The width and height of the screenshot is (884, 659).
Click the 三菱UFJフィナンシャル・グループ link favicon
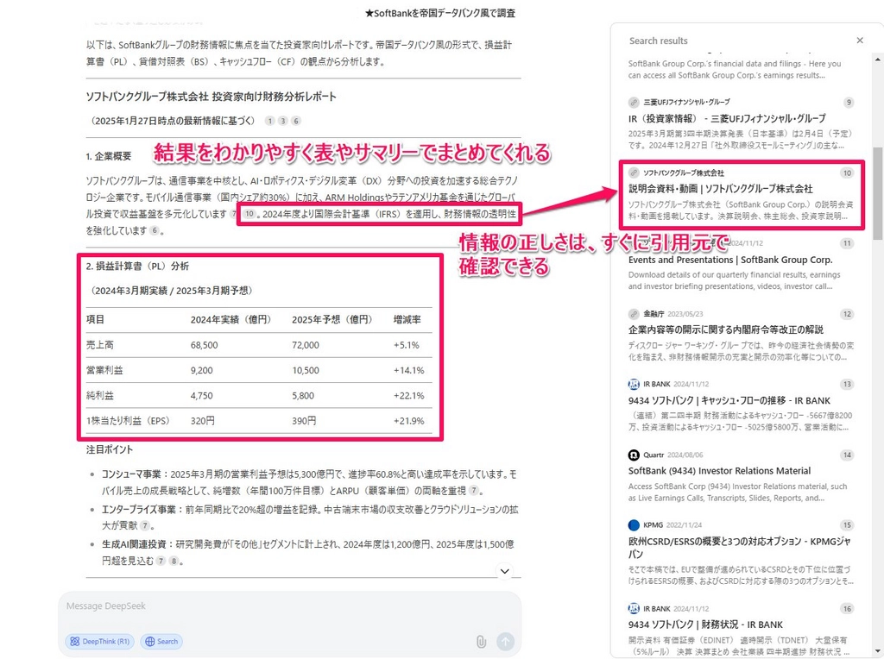(x=634, y=103)
